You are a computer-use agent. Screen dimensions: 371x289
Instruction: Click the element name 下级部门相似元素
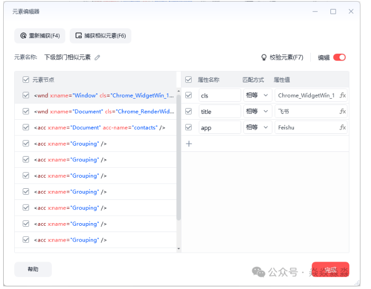click(68, 57)
